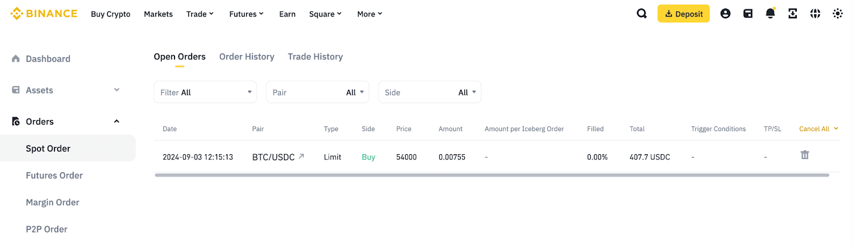Click the Binance logo
The height and width of the screenshot is (247, 854).
44,14
